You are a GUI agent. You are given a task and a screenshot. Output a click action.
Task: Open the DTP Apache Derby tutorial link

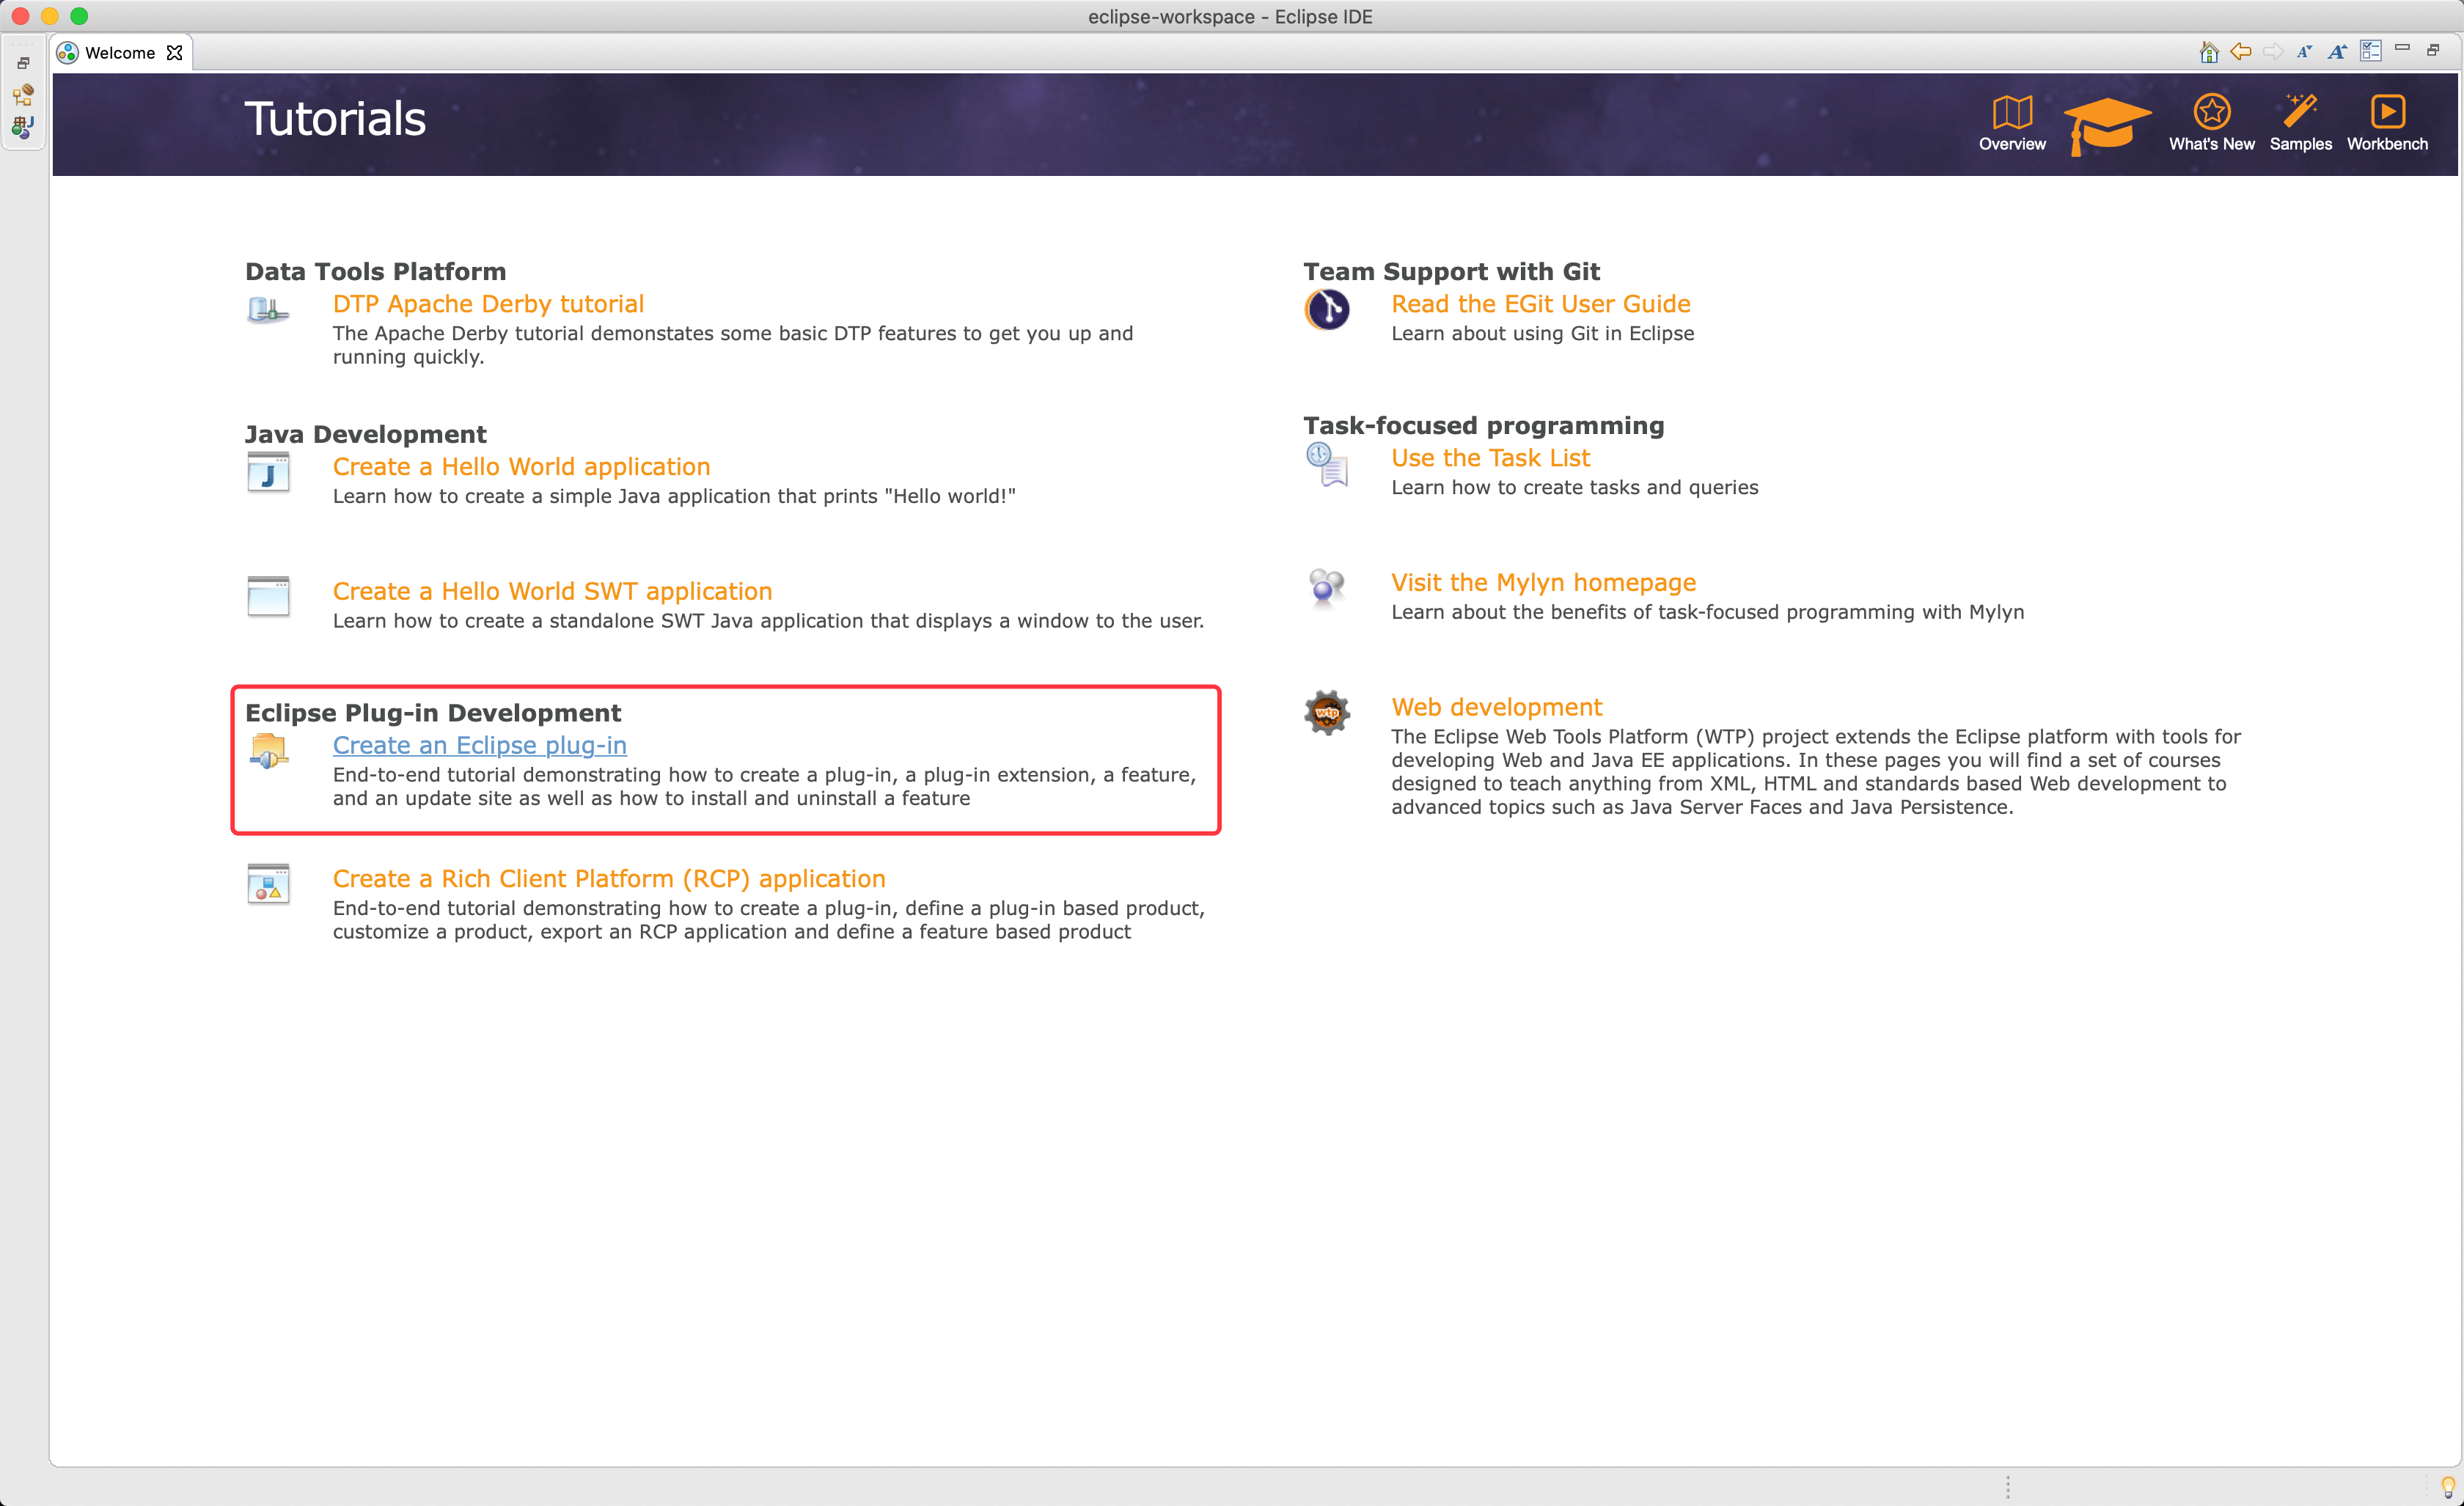point(488,304)
